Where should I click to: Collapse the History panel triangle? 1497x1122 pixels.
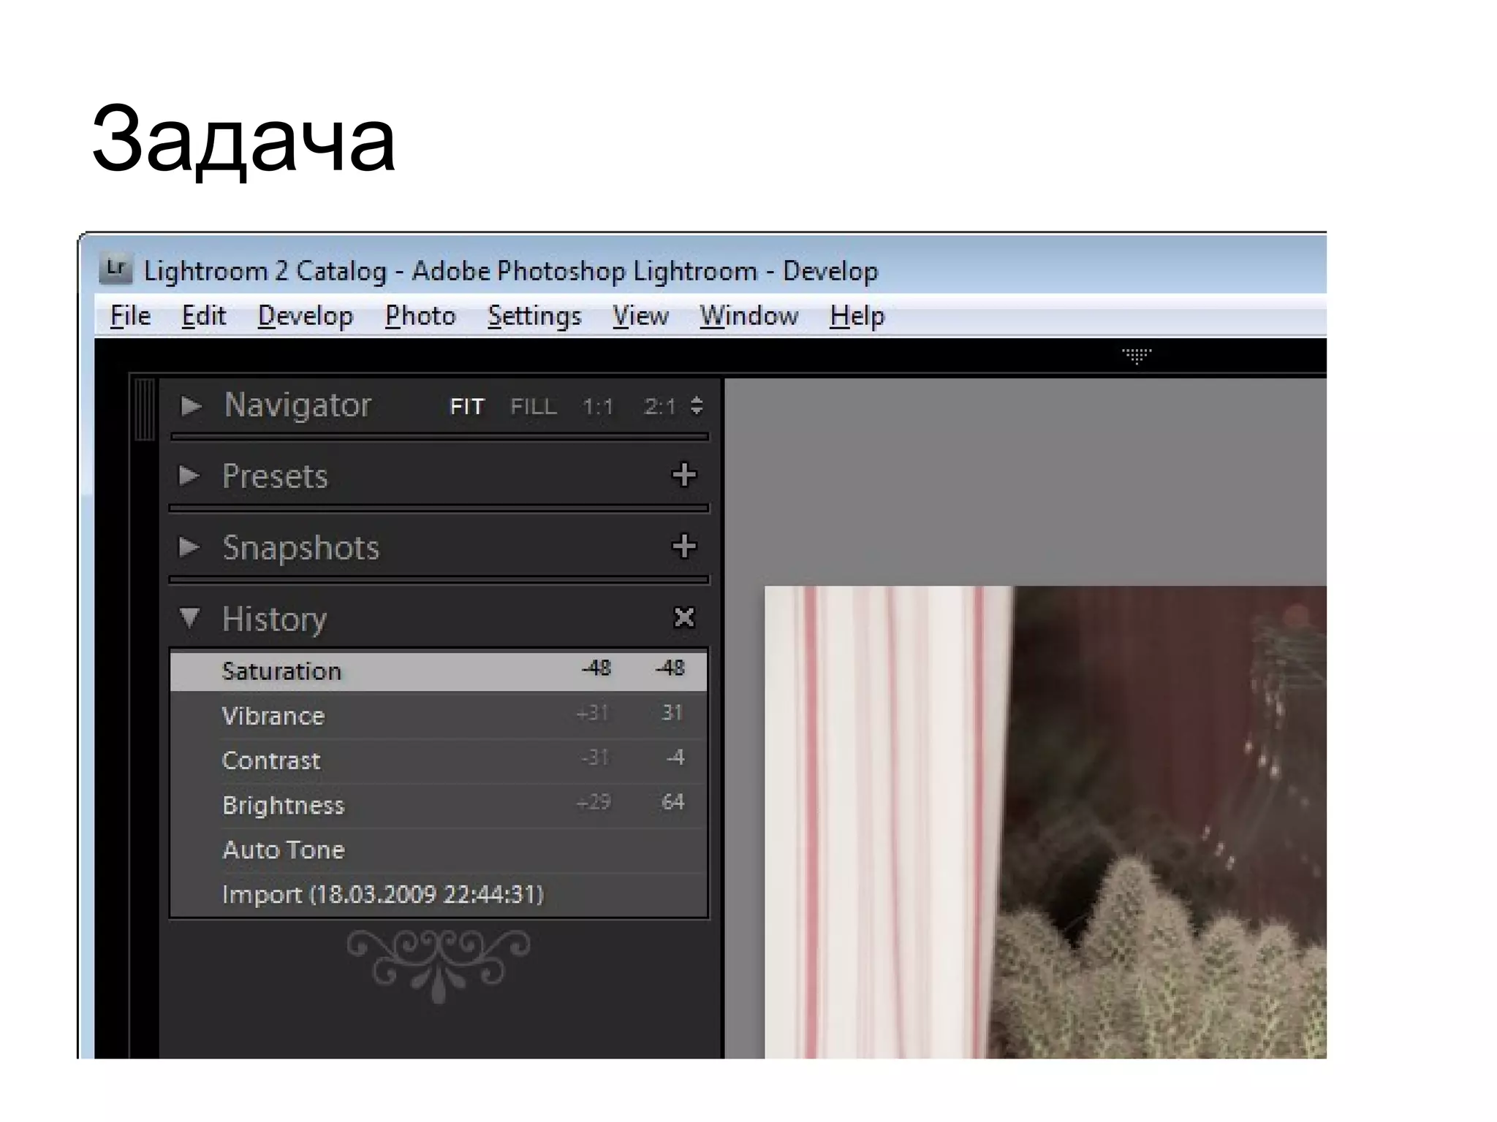(x=189, y=618)
